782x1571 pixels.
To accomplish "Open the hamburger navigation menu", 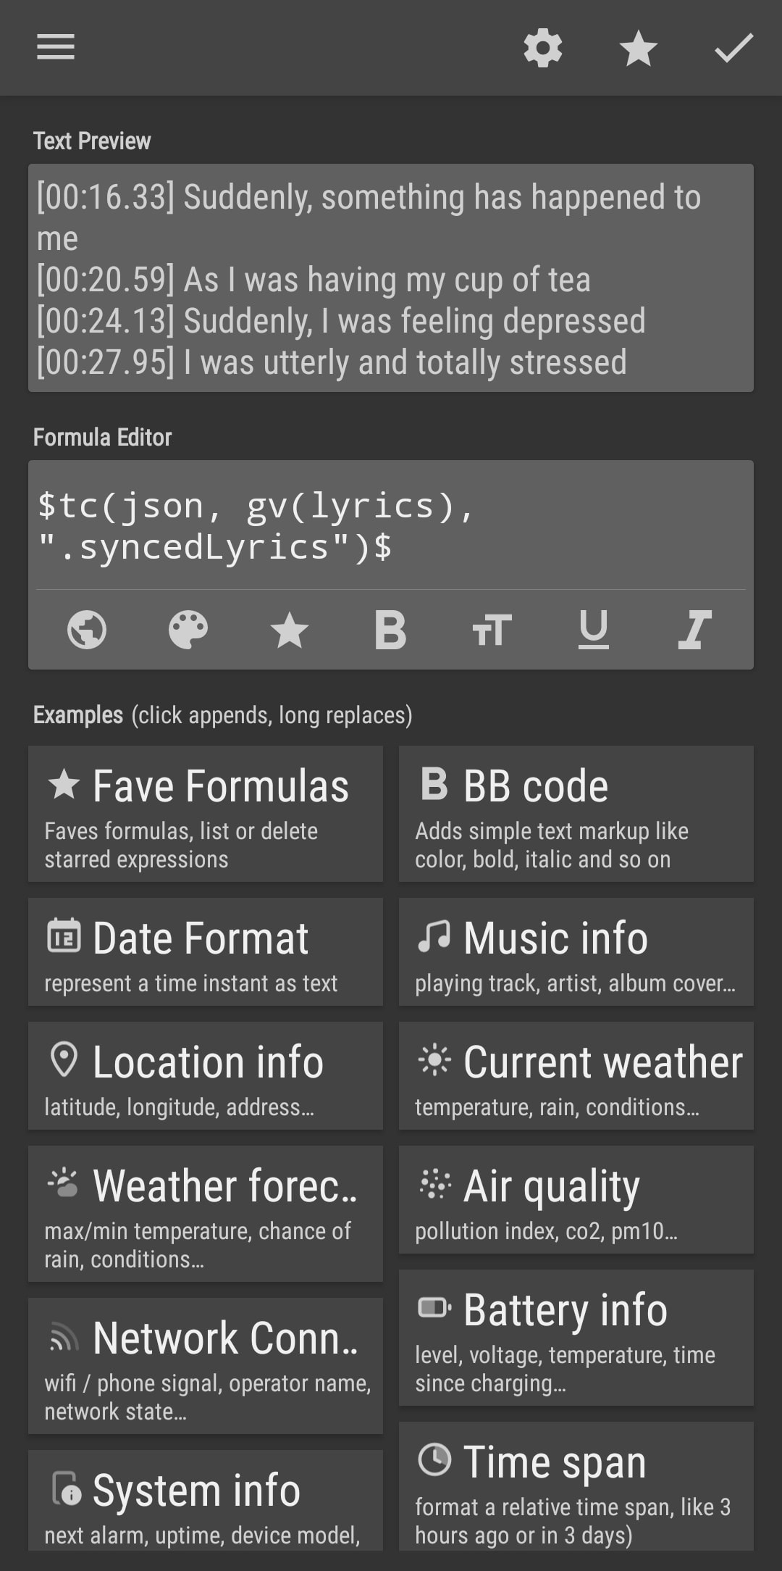I will [x=56, y=48].
